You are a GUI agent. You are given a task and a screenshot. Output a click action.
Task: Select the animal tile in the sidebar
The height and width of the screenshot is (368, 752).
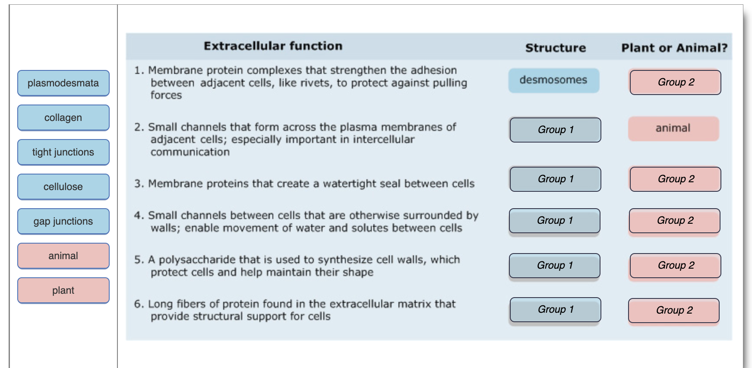63,256
